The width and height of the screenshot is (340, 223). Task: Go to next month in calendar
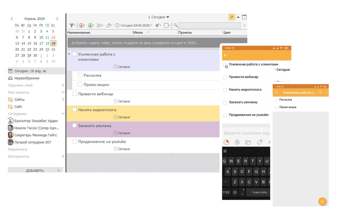57,19
